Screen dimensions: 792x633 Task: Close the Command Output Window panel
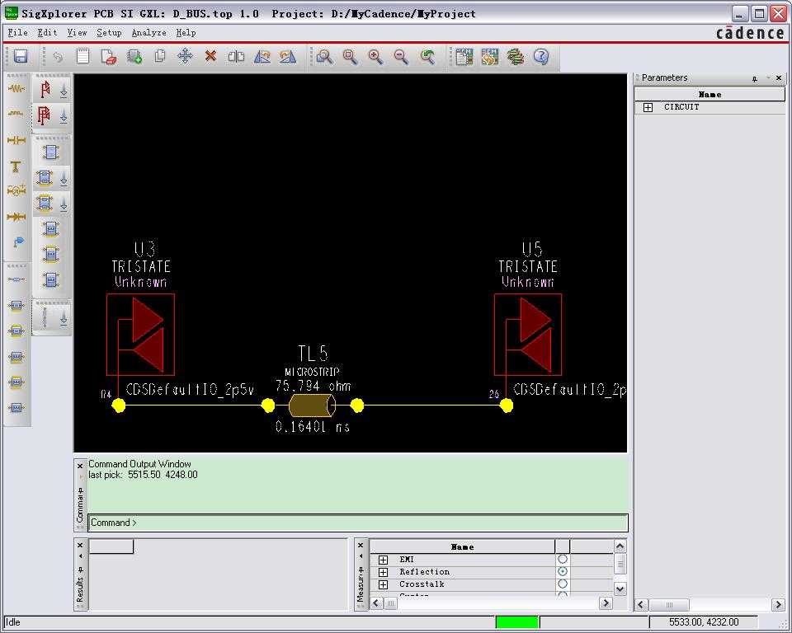tap(80, 466)
